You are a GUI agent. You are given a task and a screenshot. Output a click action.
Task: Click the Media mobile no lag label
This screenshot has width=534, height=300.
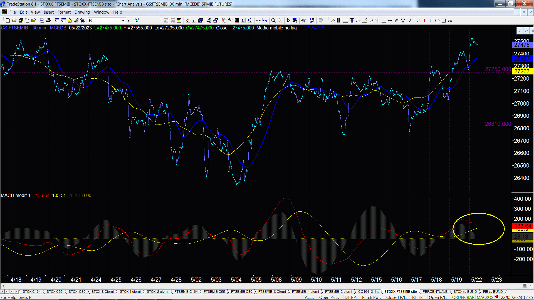(276, 28)
